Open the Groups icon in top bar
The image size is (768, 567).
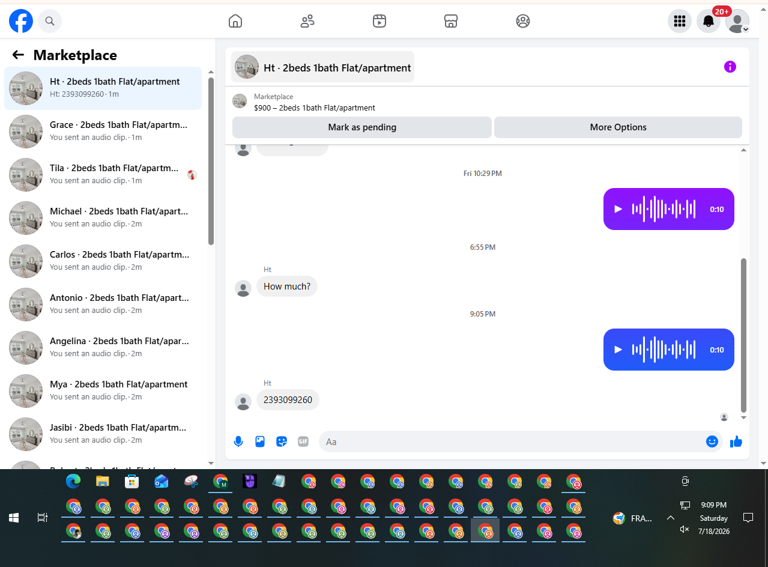[523, 21]
